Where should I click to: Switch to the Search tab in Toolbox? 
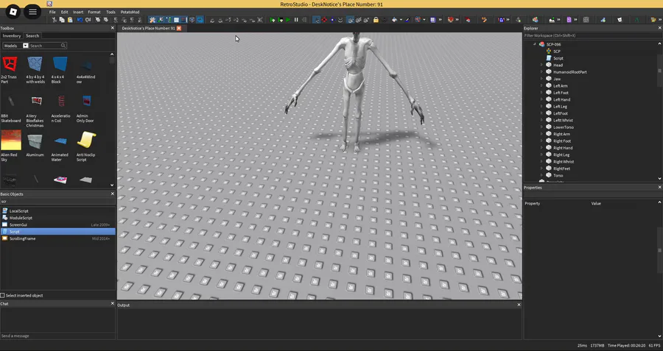(x=32, y=36)
